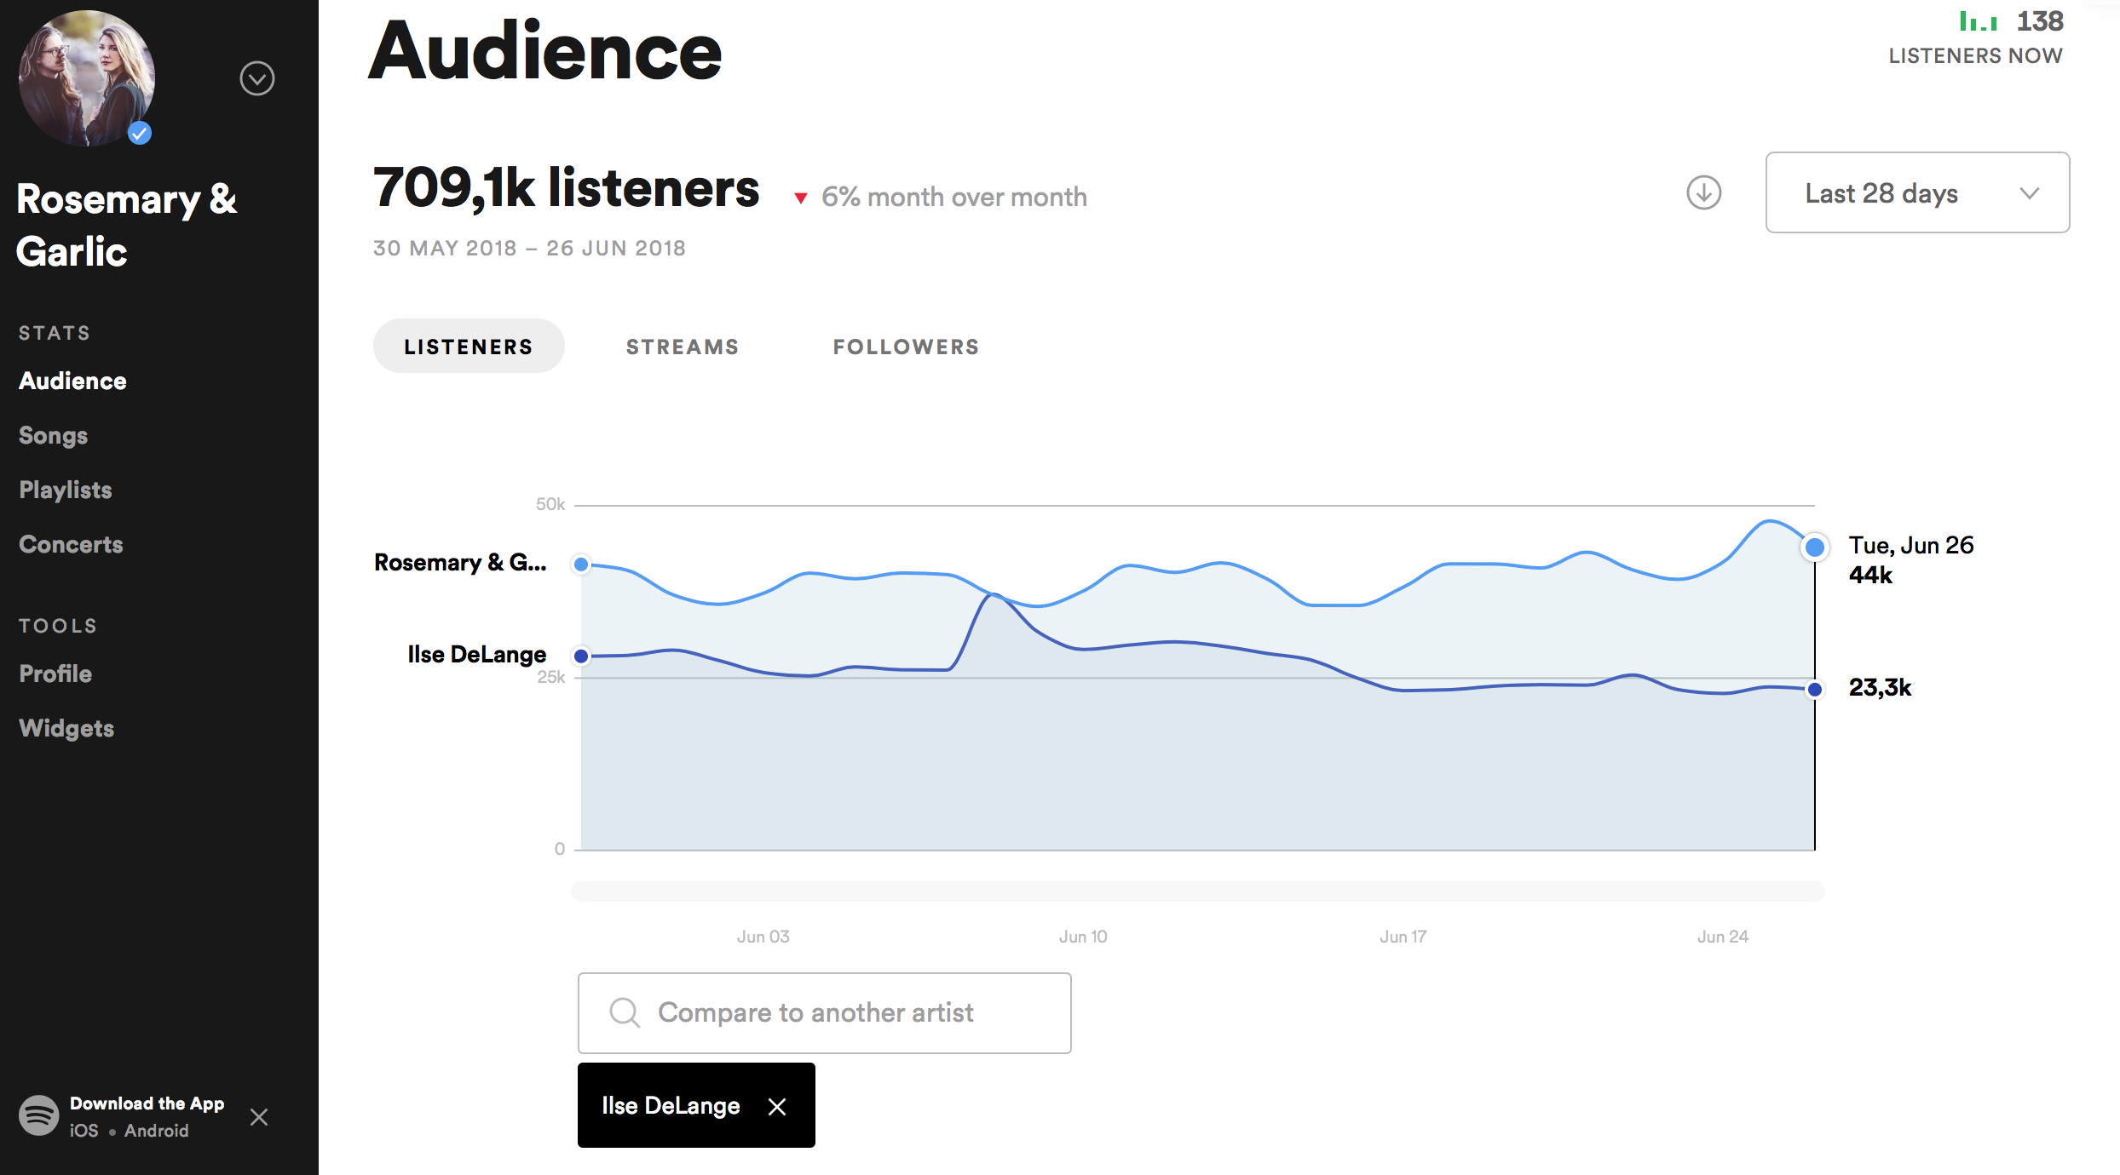Screen dimensions: 2120x1175
Task: Open the Profile tool
Action: pos(55,673)
